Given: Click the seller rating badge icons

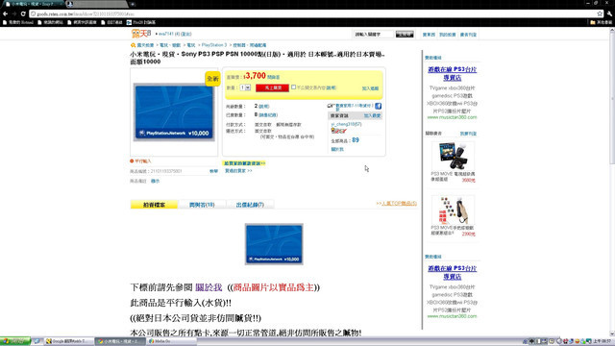Looking at the screenshot, I should 339,131.
